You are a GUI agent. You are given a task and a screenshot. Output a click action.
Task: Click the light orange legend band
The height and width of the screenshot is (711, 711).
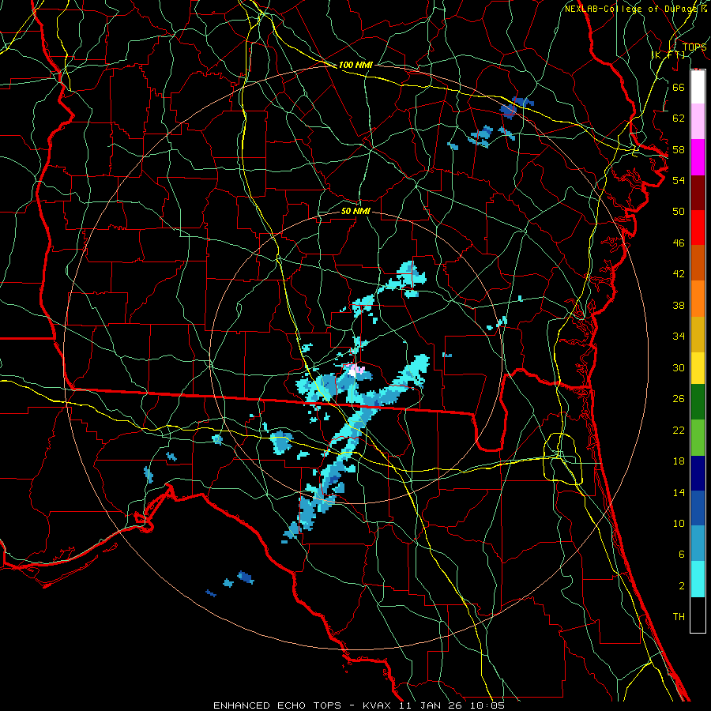(698, 299)
